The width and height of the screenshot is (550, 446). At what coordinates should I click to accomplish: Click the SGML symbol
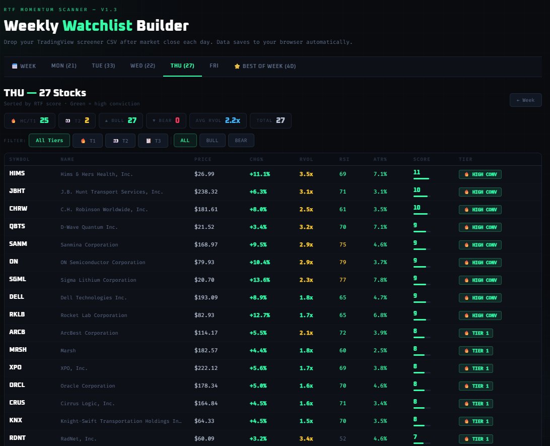[x=18, y=279]
